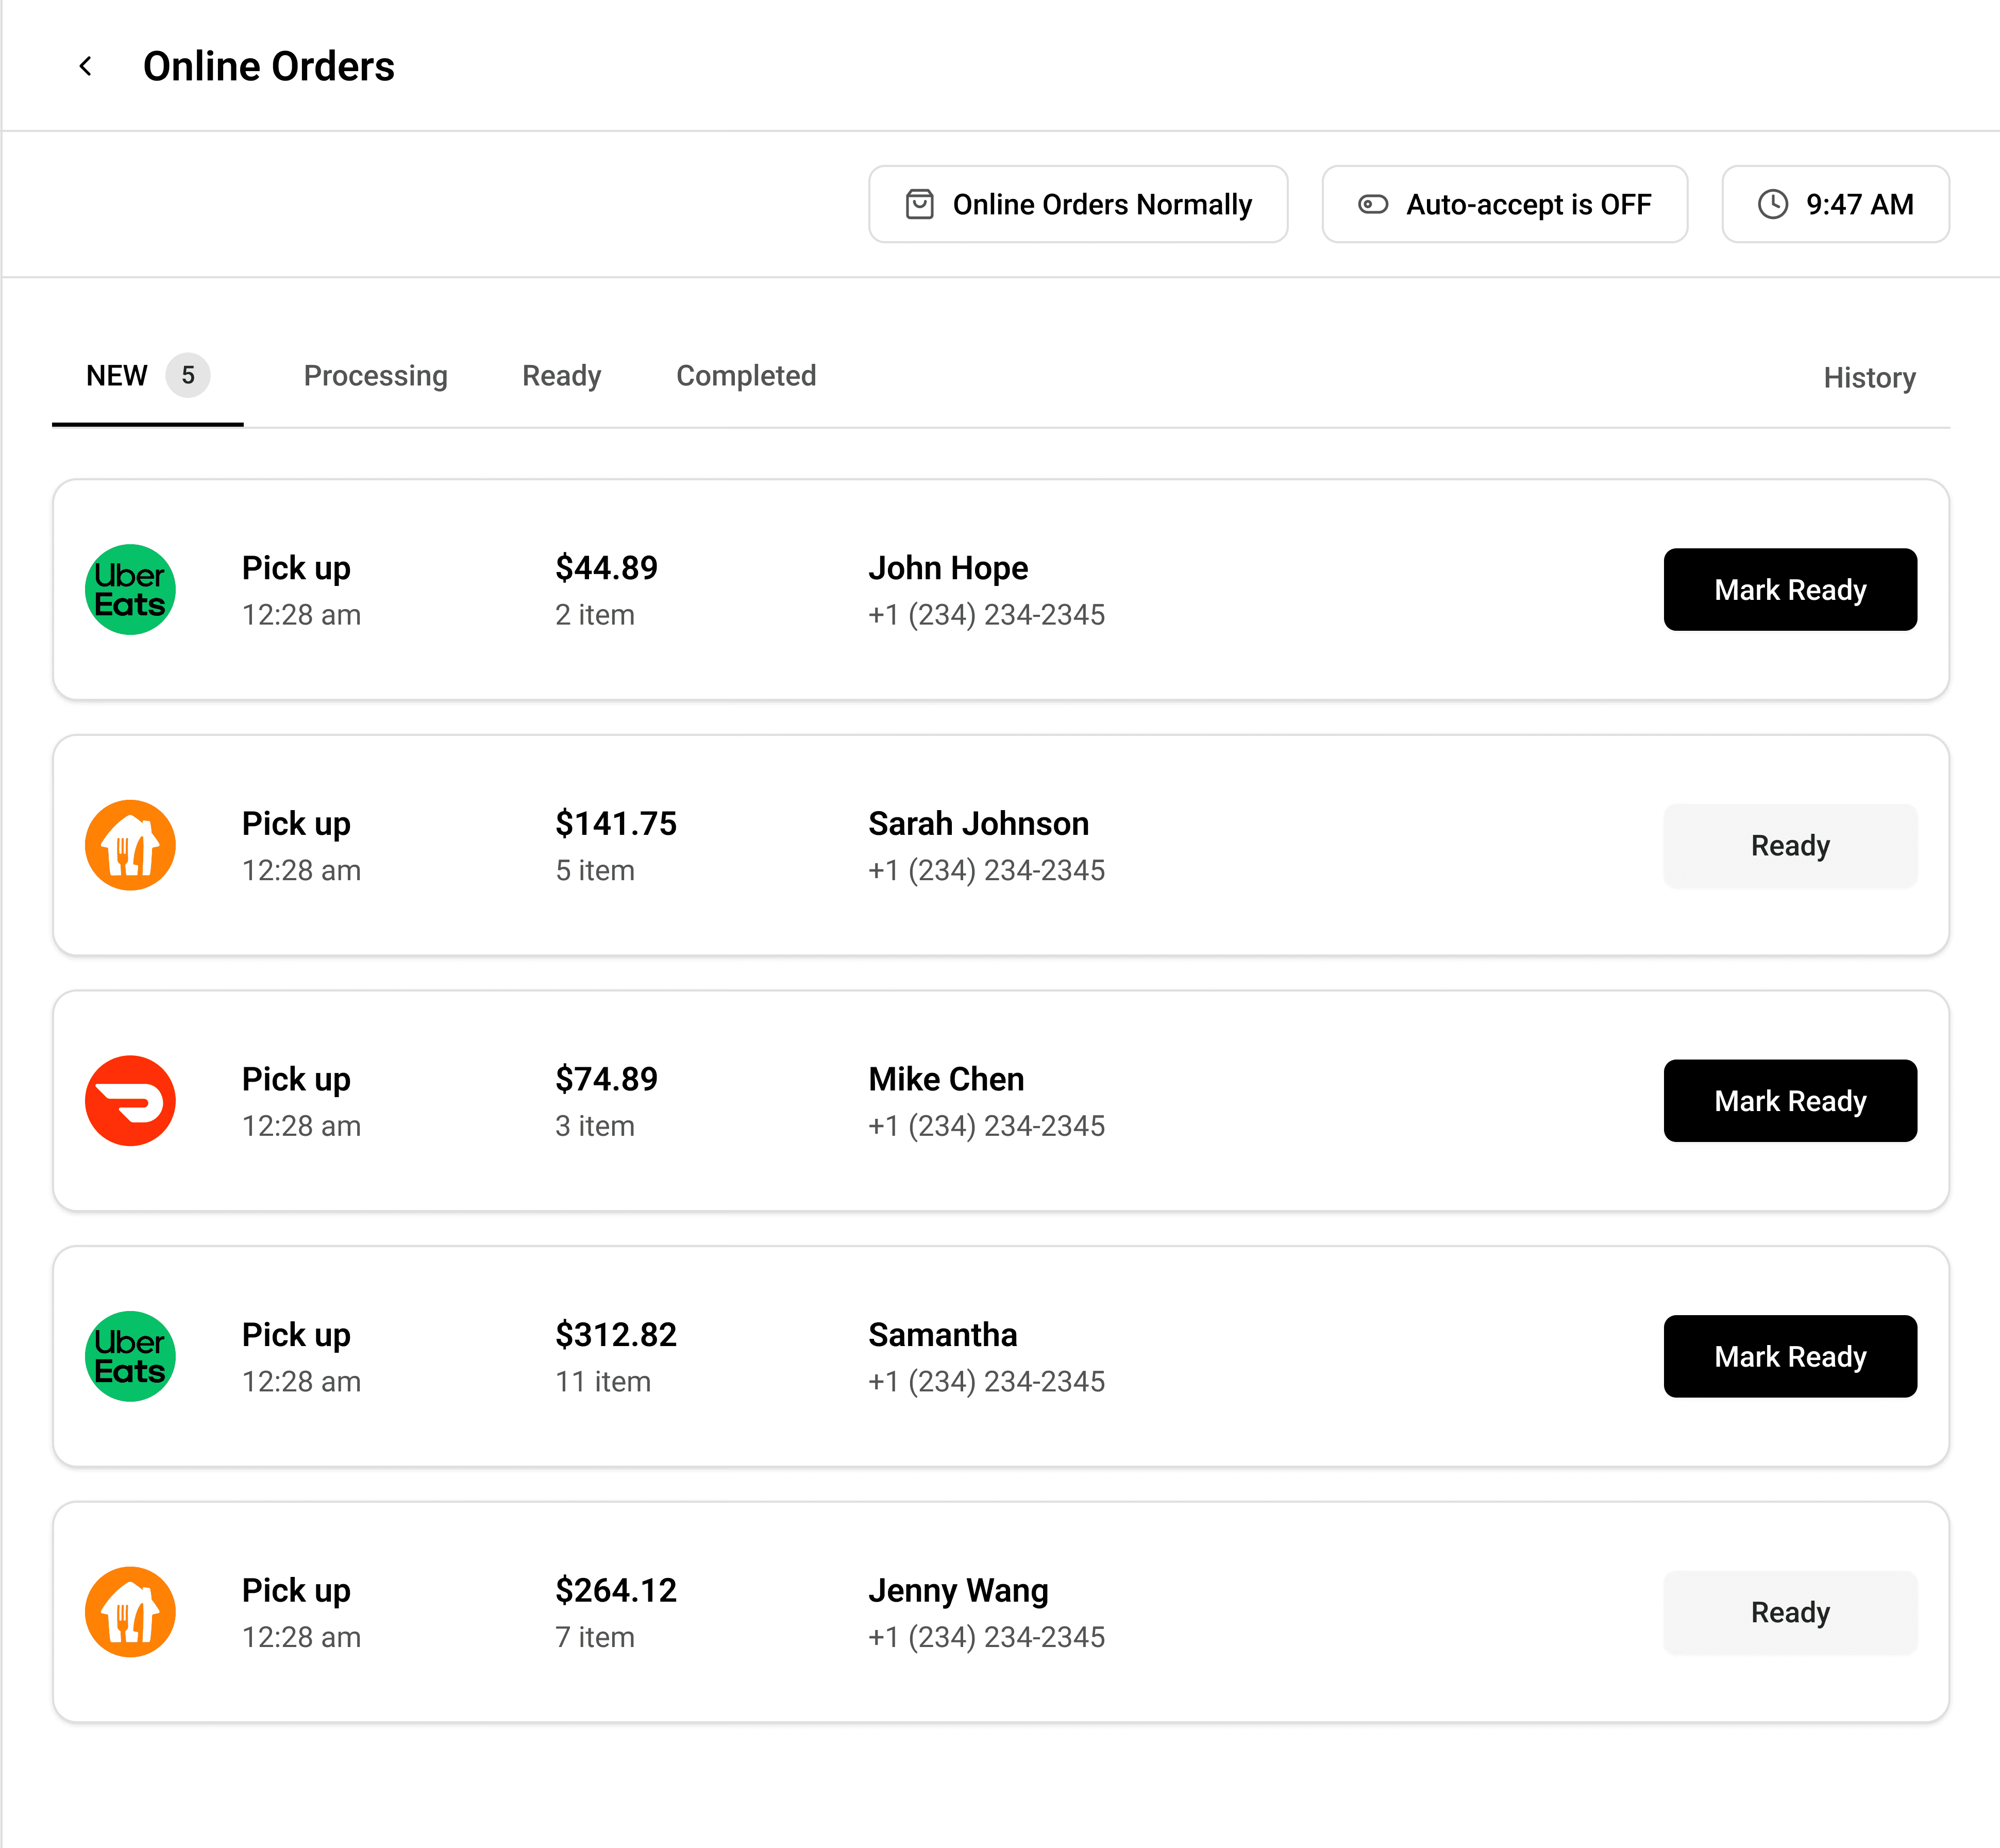Mark Samantha's $312.82 order ready
This screenshot has width=2000, height=1848.
click(x=1789, y=1357)
